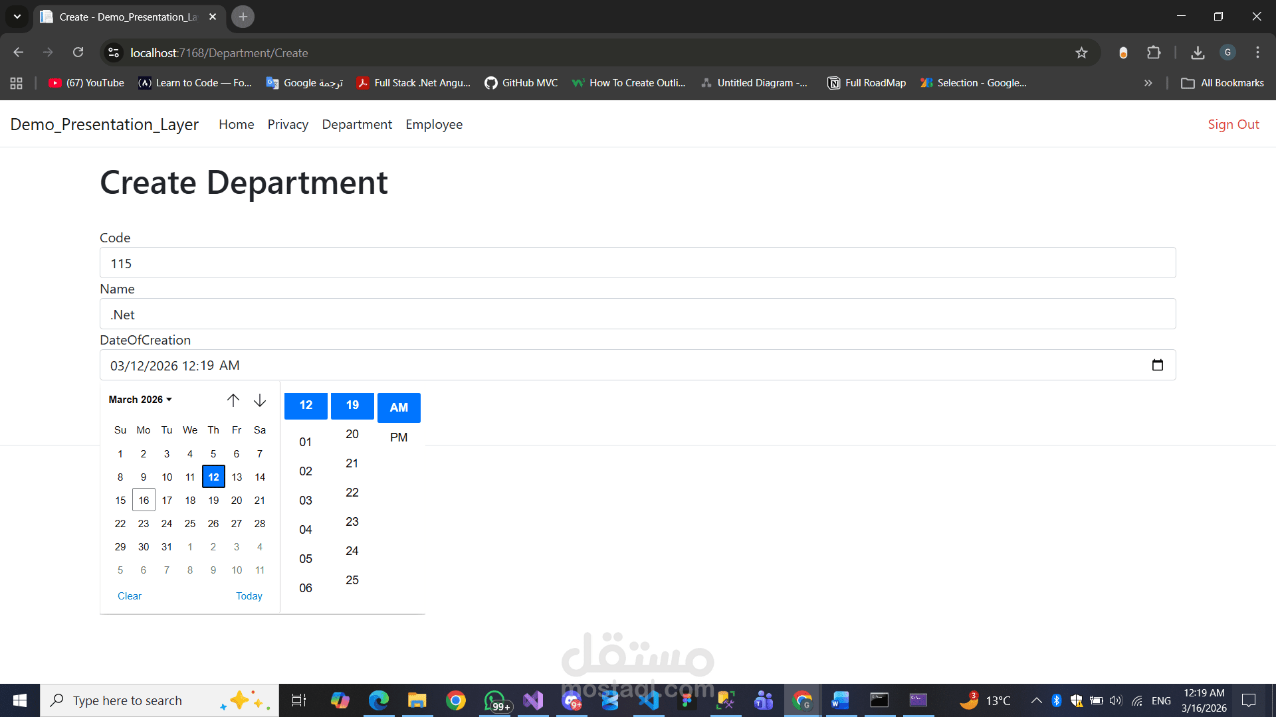Click the Today link in calendar
The image size is (1276, 717).
[249, 596]
